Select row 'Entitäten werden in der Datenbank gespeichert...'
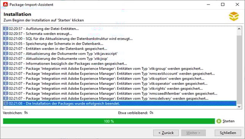The width and height of the screenshot is (245, 139). [x=120, y=49]
